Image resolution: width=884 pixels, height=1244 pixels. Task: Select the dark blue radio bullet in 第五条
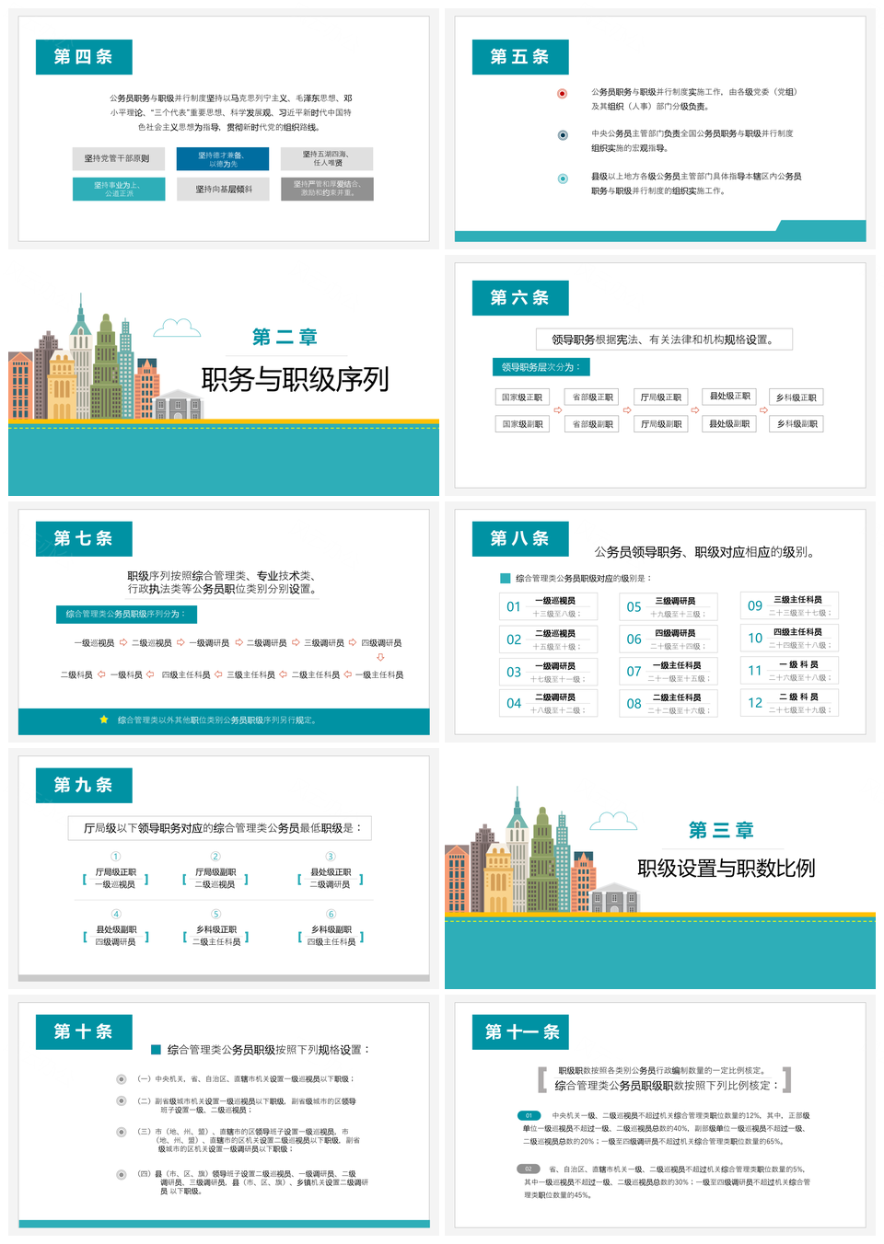pos(563,135)
